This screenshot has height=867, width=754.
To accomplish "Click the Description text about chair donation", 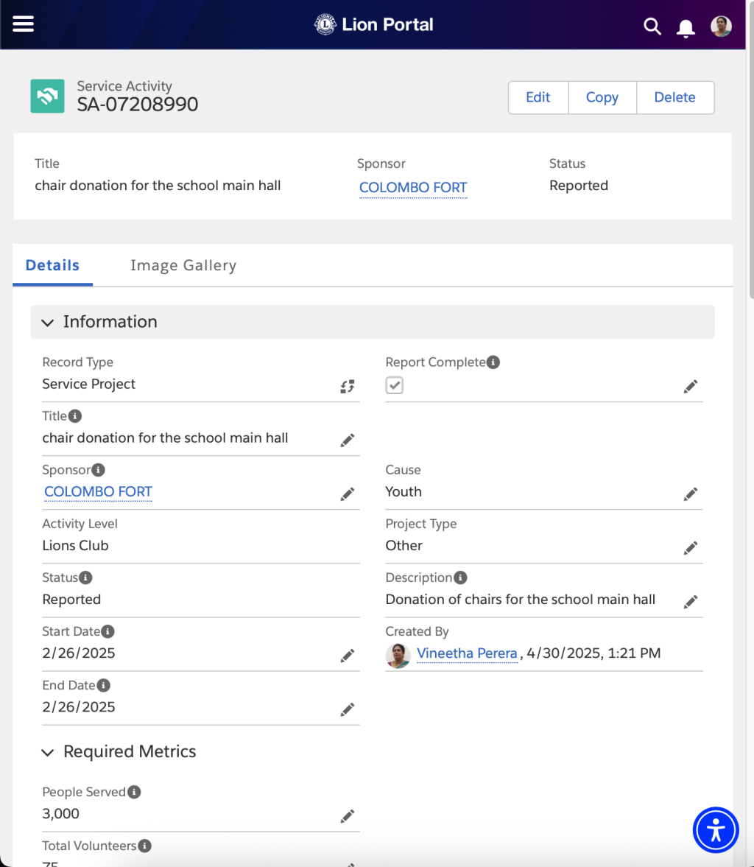I will (521, 600).
